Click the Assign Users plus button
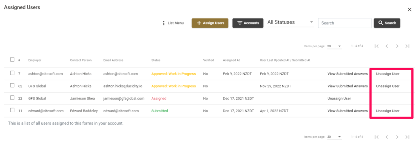The image size is (419, 148). [210, 23]
